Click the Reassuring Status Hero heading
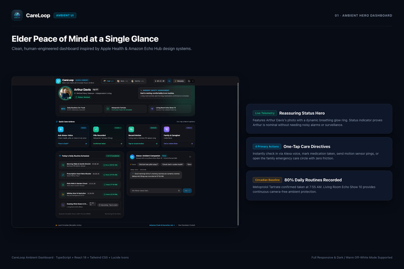The width and height of the screenshot is (404, 269). [x=302, y=113]
